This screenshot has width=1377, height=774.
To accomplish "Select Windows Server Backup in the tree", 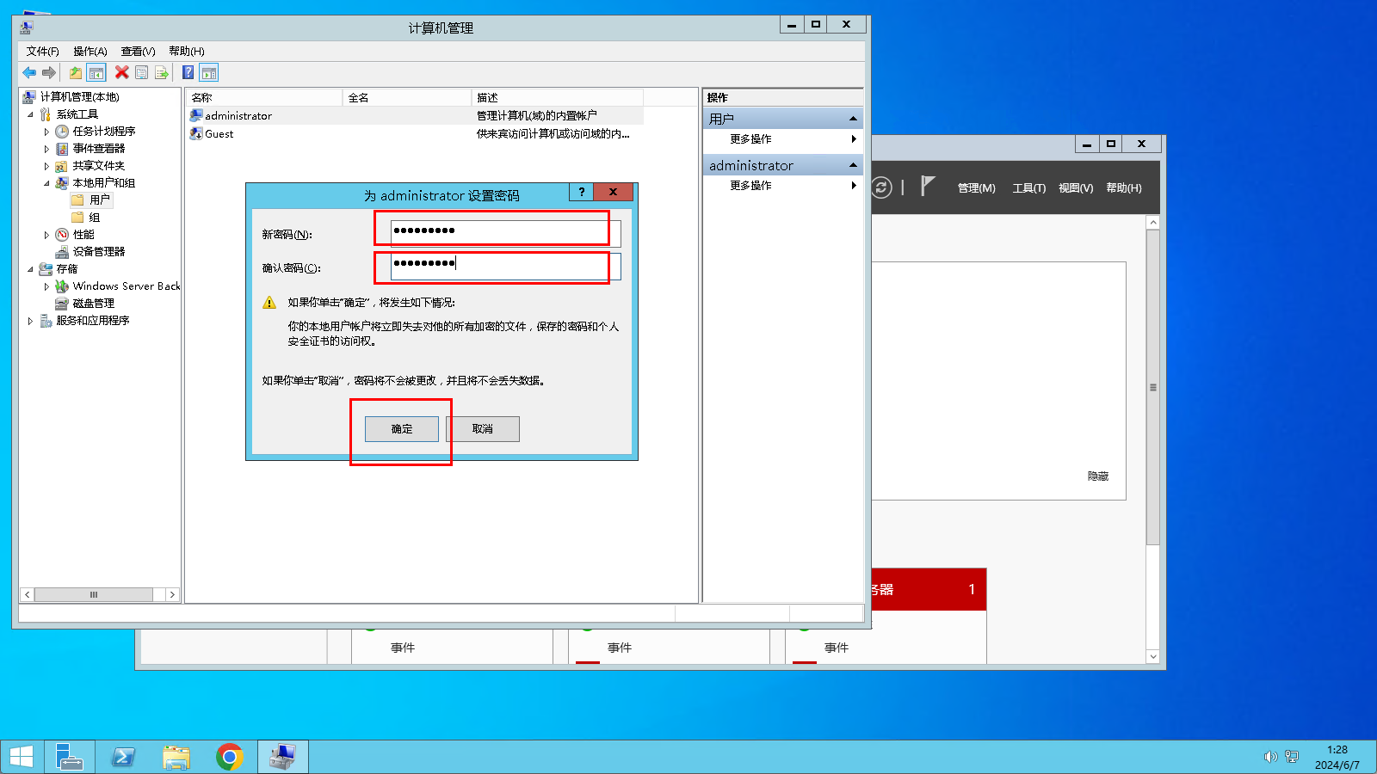I will [x=127, y=286].
